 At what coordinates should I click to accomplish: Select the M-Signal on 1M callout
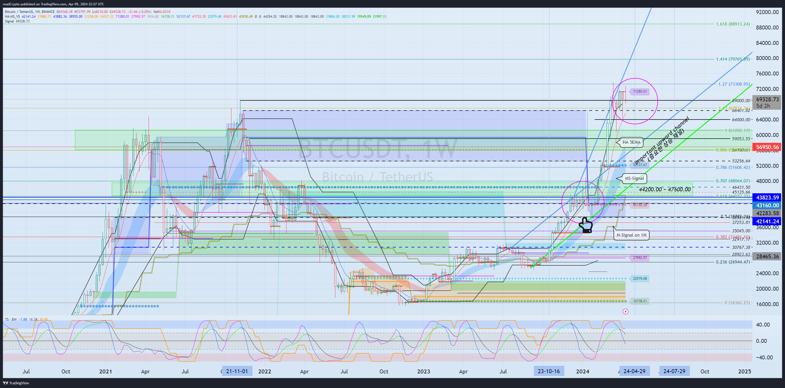(631, 235)
